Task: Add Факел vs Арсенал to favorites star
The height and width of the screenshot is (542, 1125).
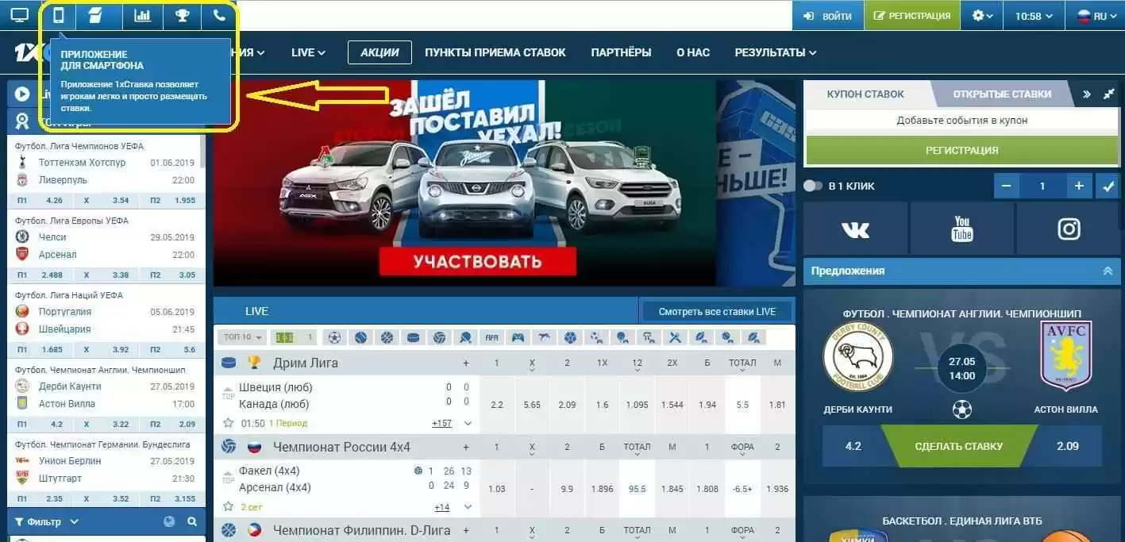Action: click(229, 506)
